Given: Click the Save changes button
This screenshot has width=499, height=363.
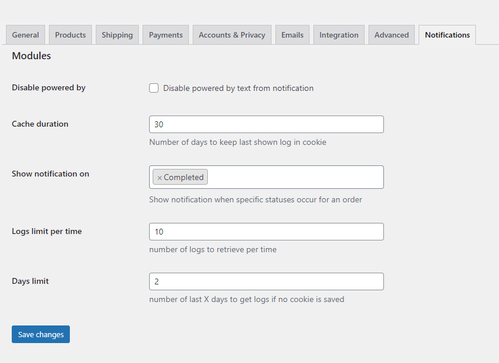Looking at the screenshot, I should point(40,334).
